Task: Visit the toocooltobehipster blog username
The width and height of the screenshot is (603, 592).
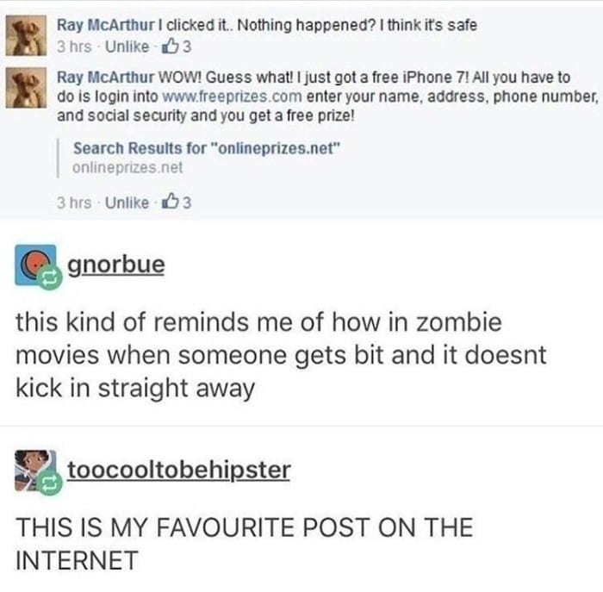Action: [179, 470]
